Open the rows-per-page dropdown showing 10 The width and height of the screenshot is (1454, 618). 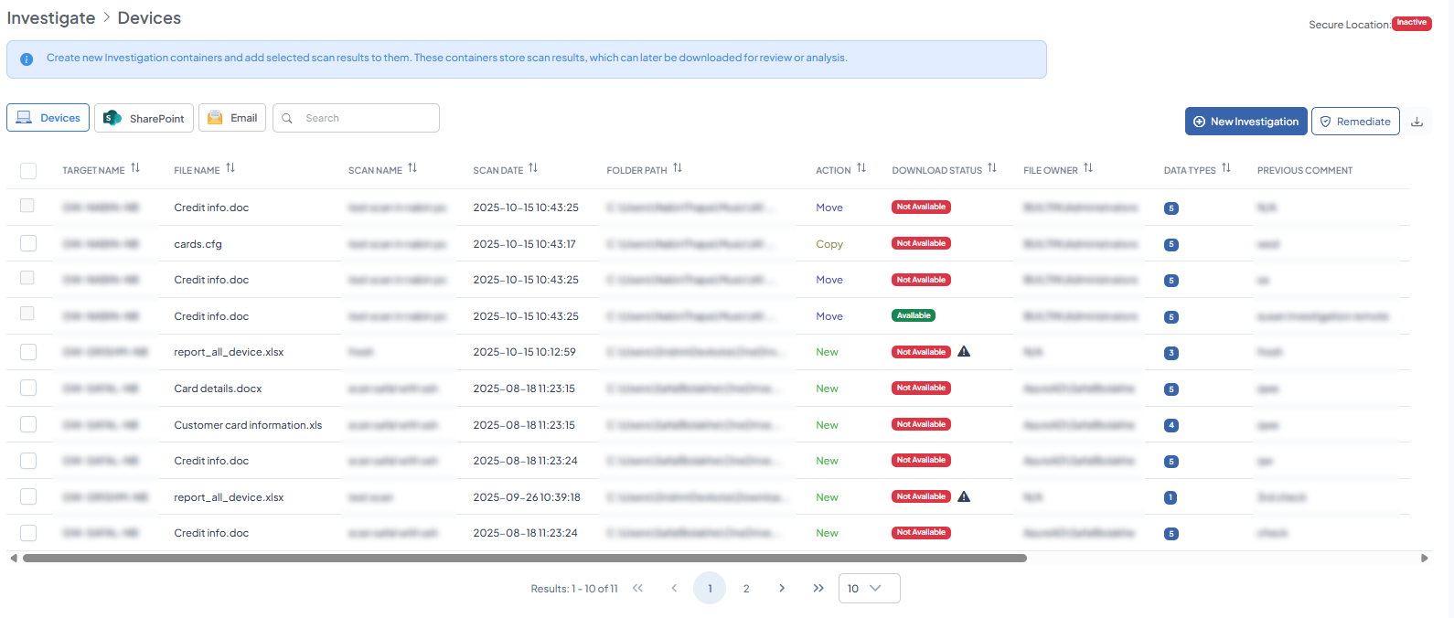click(x=869, y=589)
